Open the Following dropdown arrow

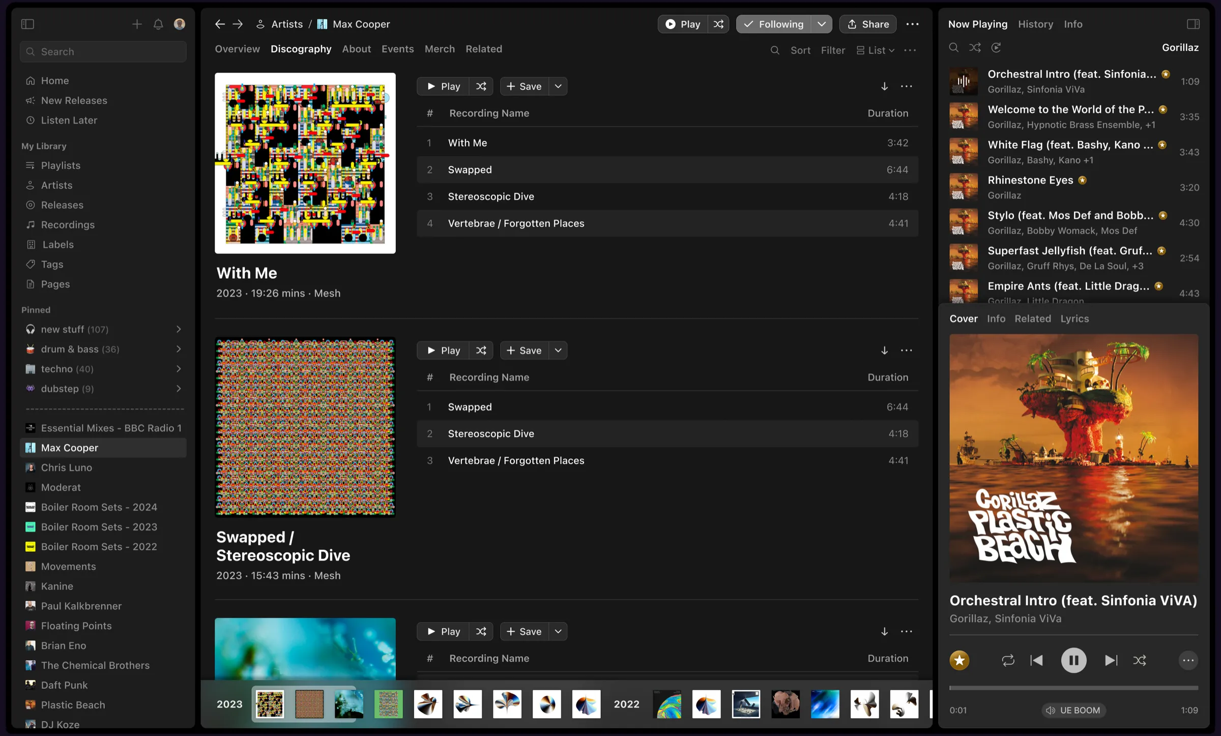coord(821,24)
